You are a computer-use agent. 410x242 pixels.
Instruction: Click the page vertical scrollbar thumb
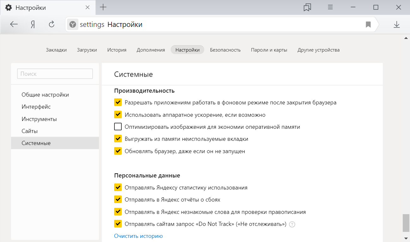(x=406, y=223)
